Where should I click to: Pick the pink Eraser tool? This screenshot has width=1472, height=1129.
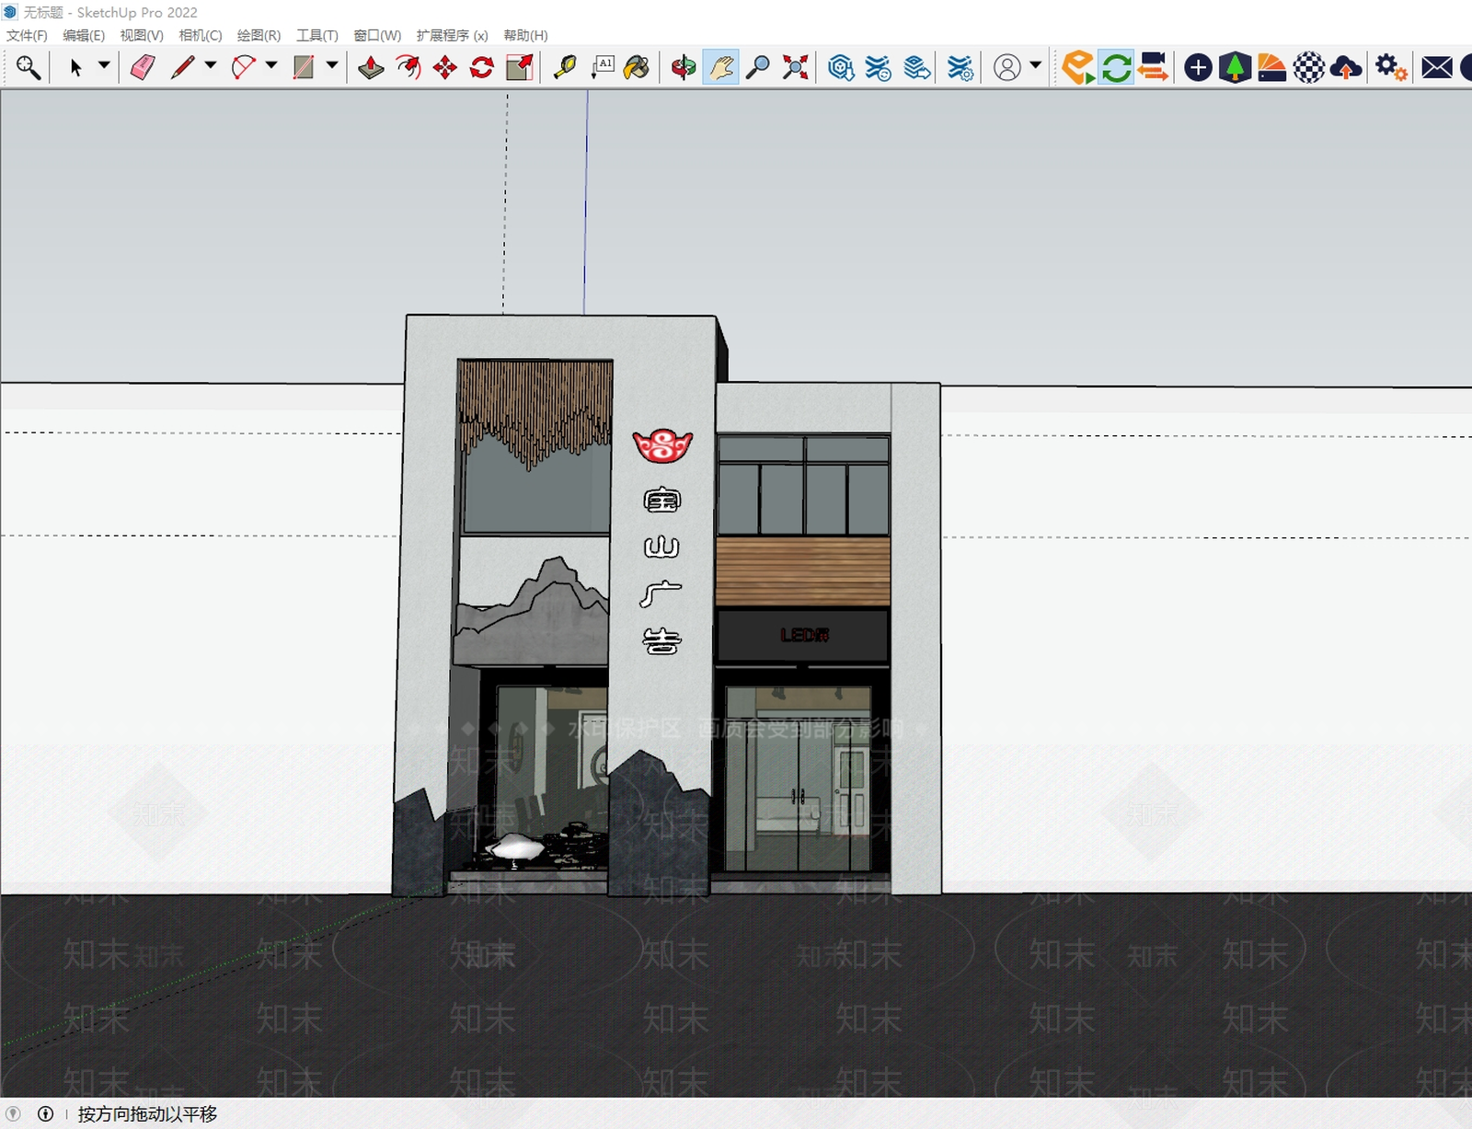coord(143,67)
